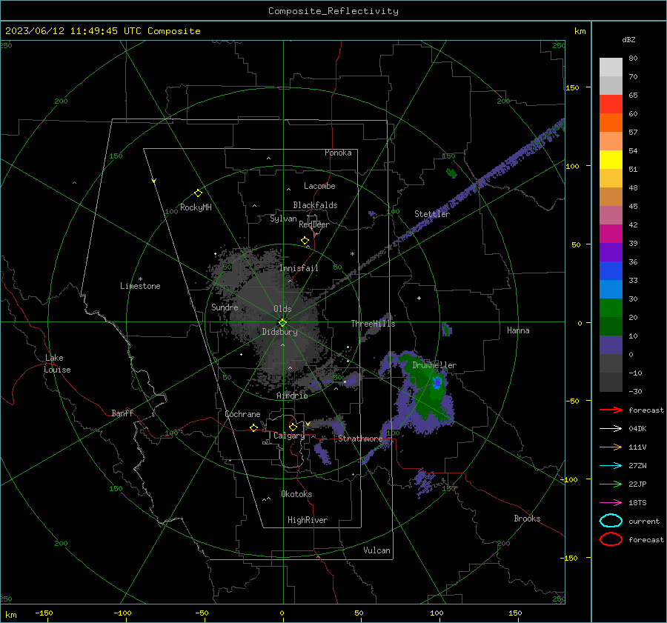Click the orange 111V arrow icon
Screen dimensions: 667x623
611,447
